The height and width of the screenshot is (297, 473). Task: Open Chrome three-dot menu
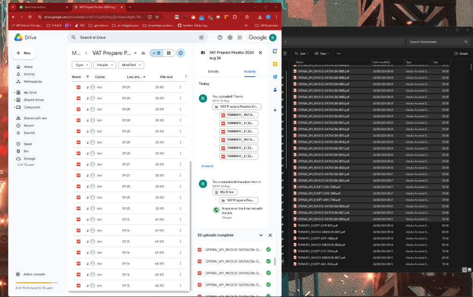(276, 17)
